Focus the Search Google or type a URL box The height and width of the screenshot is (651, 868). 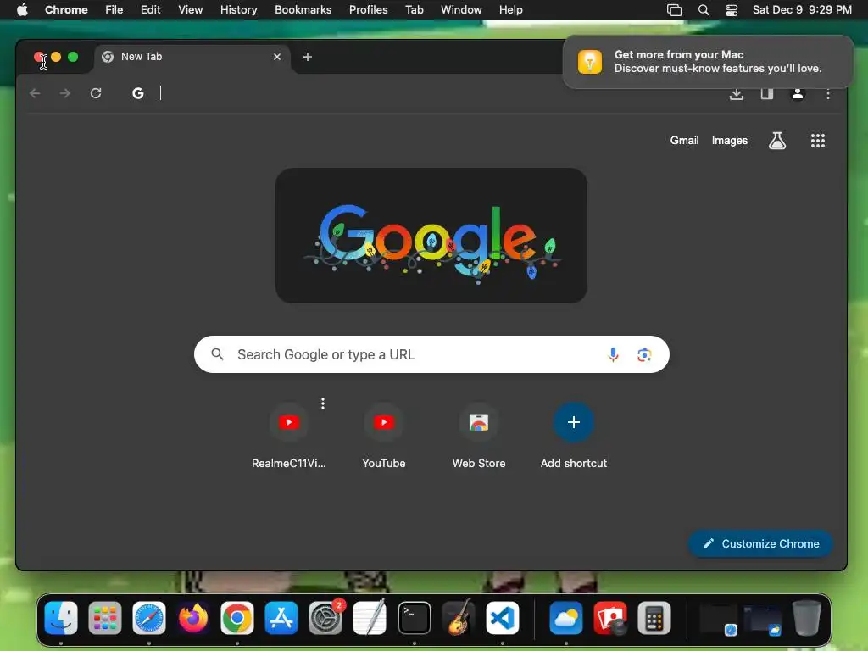pyautogui.click(x=431, y=354)
